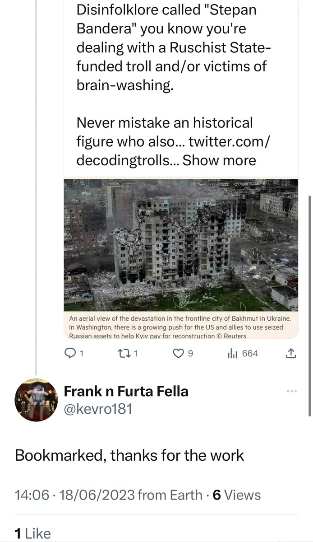Image resolution: width=313 pixels, height=542 pixels.
Task: Open Frank n Furta Fella's profile avatar
Action: (36, 400)
